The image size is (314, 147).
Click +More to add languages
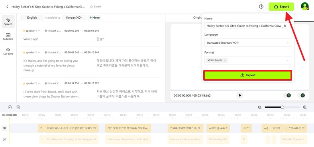pyautogui.click(x=94, y=17)
